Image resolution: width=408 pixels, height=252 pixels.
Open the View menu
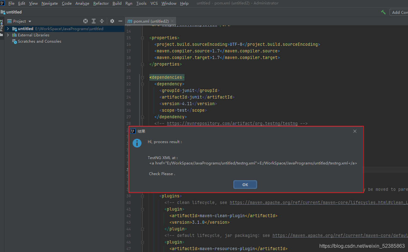point(33,3)
